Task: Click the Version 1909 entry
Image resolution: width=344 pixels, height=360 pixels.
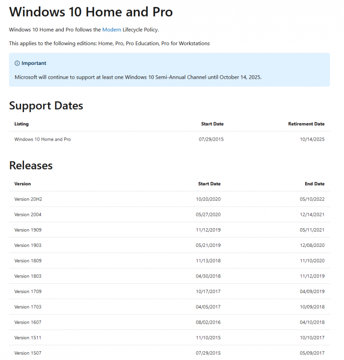Action: click(x=31, y=230)
